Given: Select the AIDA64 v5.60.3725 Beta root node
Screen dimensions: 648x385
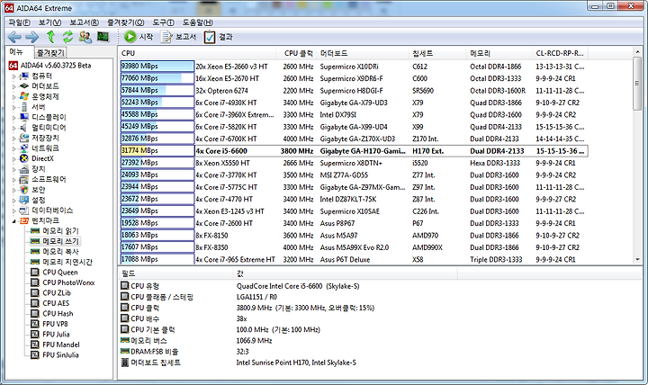Looking at the screenshot, I should (56, 66).
